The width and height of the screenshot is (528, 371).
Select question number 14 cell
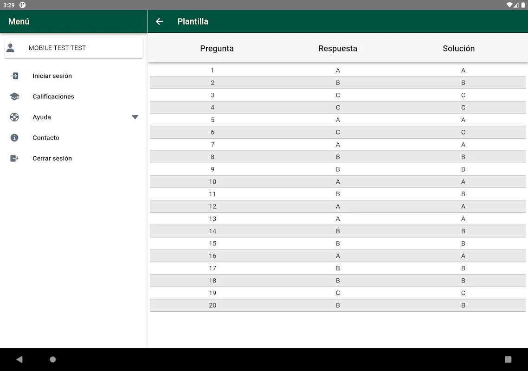212,231
